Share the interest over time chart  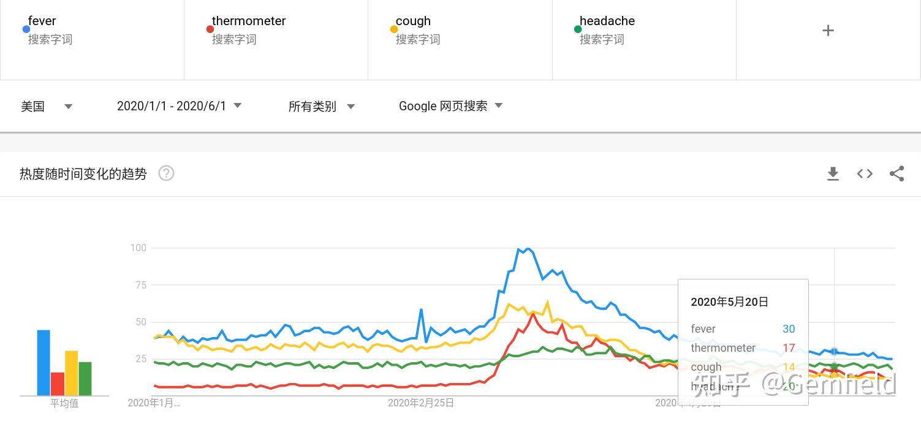(x=896, y=174)
